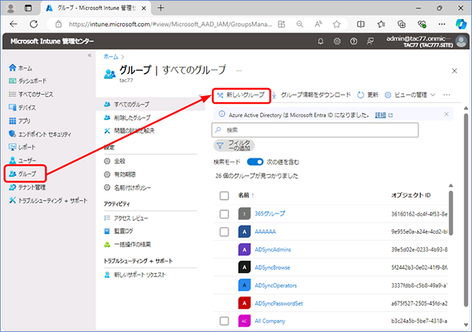Open the admin account avatar
The height and width of the screenshot is (332, 472).
click(x=461, y=41)
